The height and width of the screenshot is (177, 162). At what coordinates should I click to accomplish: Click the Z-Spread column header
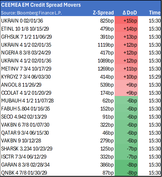[x=104, y=13]
